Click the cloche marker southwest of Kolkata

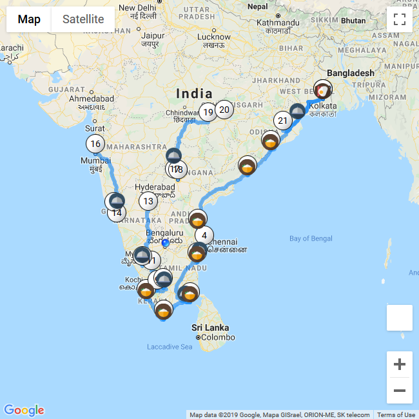tap(297, 111)
